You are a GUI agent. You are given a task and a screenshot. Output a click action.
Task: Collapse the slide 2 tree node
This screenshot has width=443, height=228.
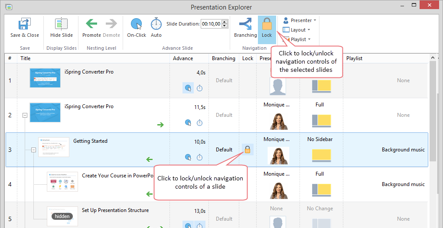pyautogui.click(x=25, y=115)
